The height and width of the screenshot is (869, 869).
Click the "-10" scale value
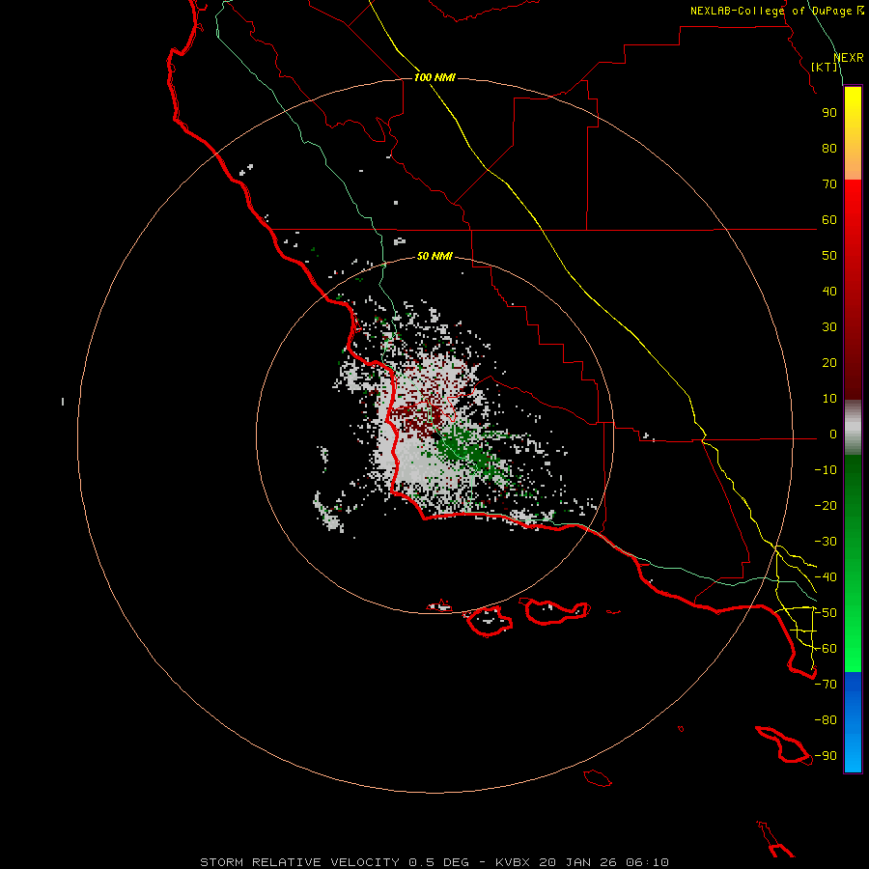826,470
